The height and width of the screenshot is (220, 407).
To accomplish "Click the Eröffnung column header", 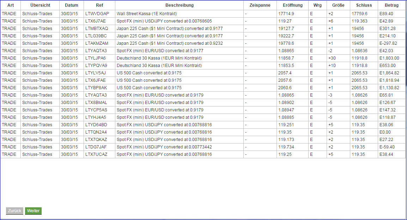I will pos(292,5).
